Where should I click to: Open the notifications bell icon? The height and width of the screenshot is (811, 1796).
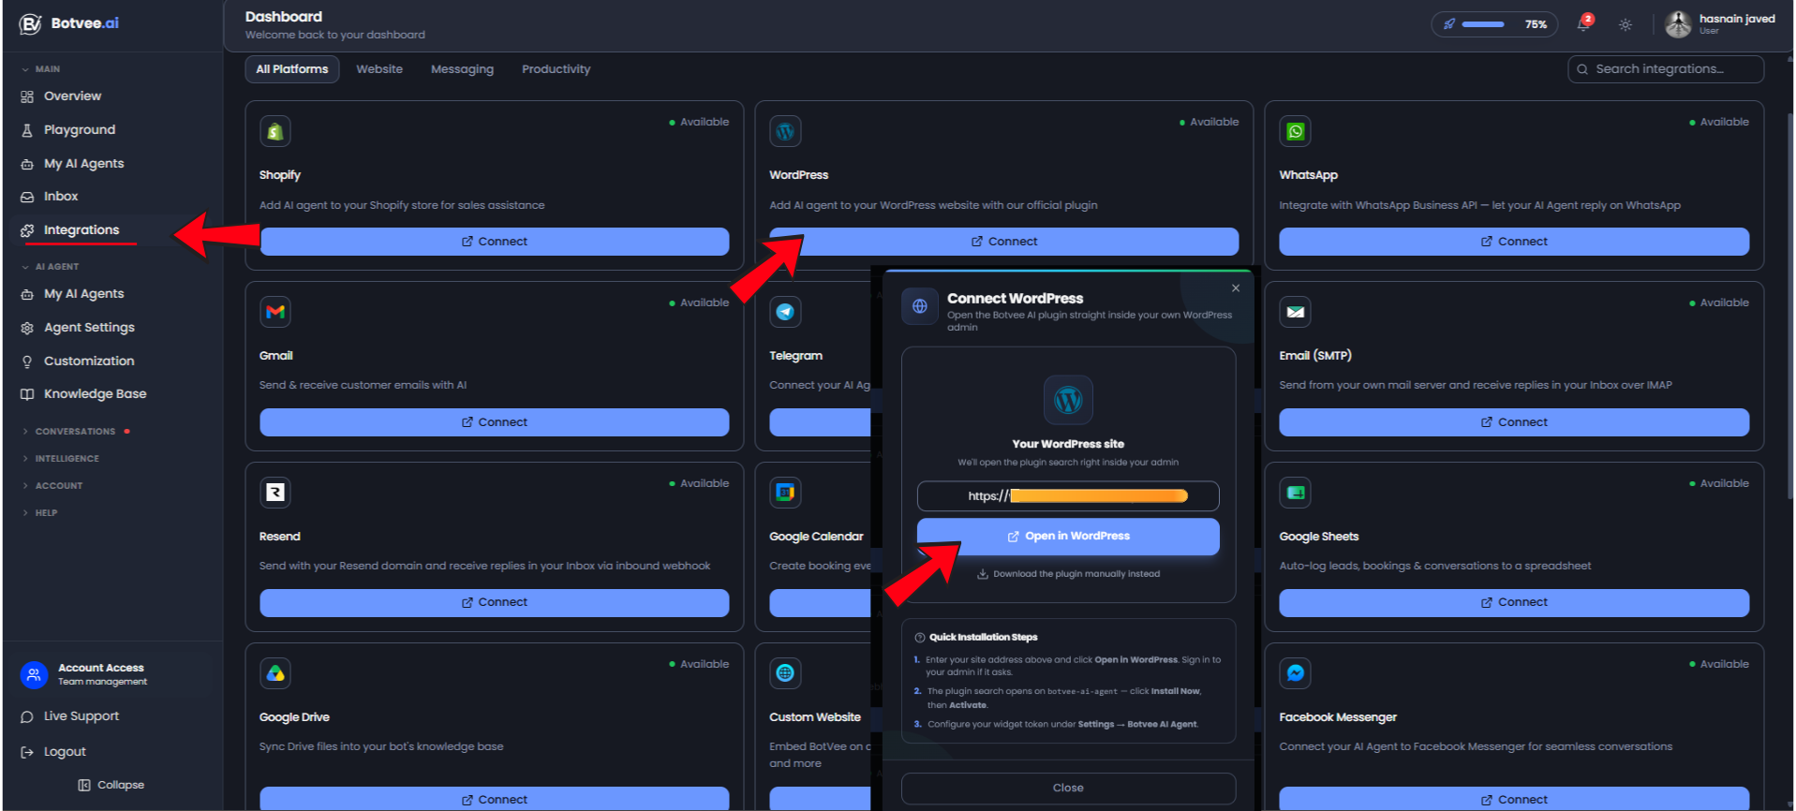(x=1583, y=24)
